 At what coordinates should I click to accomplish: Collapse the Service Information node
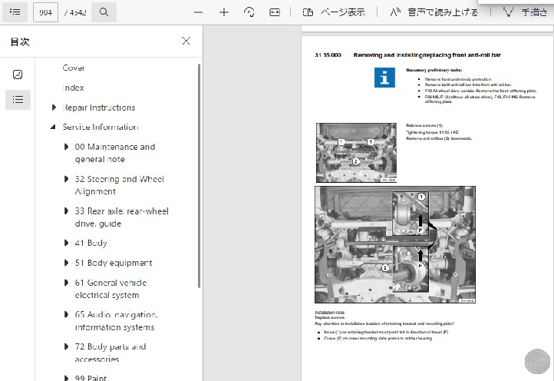pos(53,127)
